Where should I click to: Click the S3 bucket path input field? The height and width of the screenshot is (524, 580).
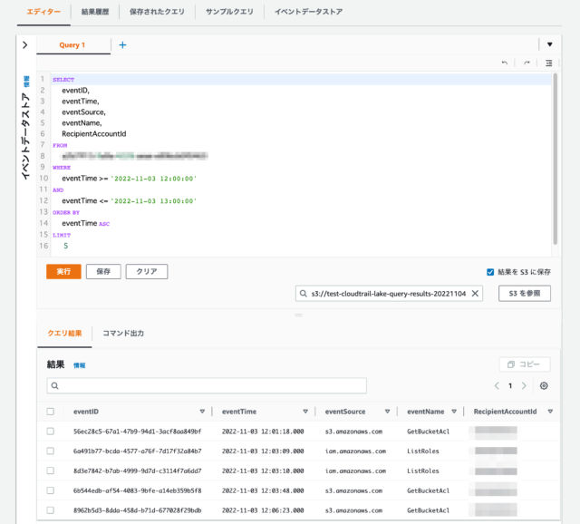coord(389,294)
